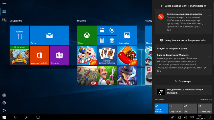Toggle Tablet mode (Режим планшета) quick action
The height and width of the screenshot is (120, 214).
[x=161, y=108]
